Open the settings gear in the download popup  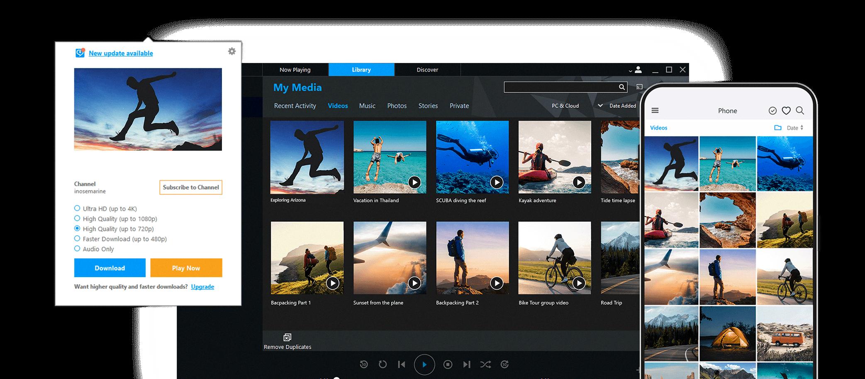coord(232,51)
